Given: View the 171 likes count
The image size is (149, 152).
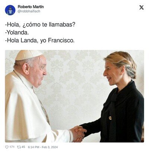Looking at the screenshot, I should [x=12, y=147].
